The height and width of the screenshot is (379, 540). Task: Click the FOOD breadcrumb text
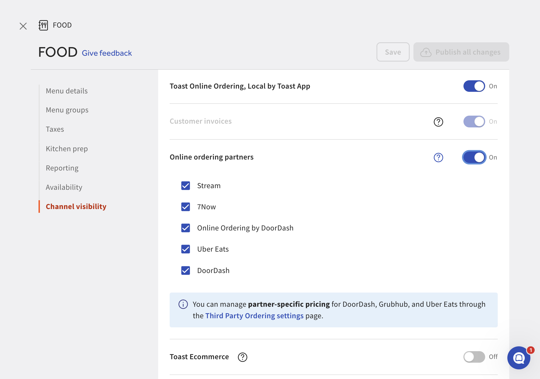pyautogui.click(x=62, y=25)
